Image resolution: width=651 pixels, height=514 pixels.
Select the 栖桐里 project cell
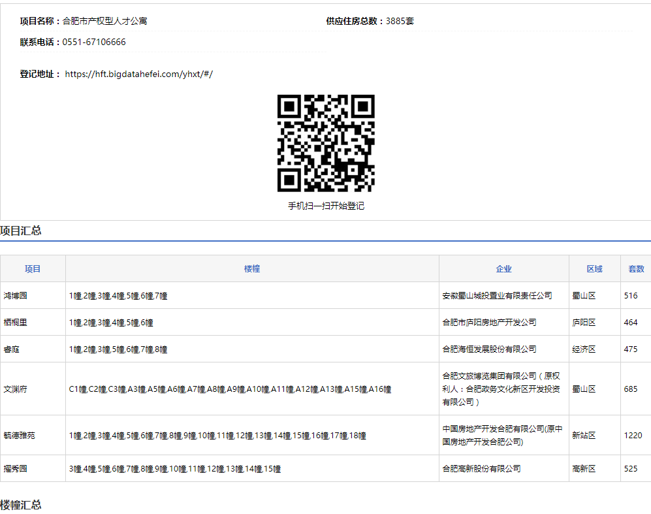tap(33, 322)
